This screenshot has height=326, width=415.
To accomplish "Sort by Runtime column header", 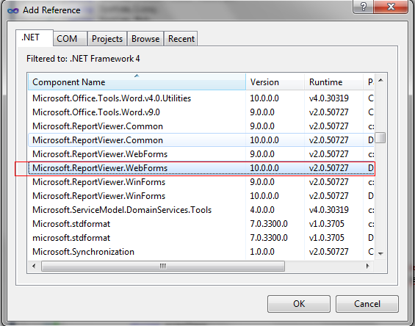I will pyautogui.click(x=333, y=82).
